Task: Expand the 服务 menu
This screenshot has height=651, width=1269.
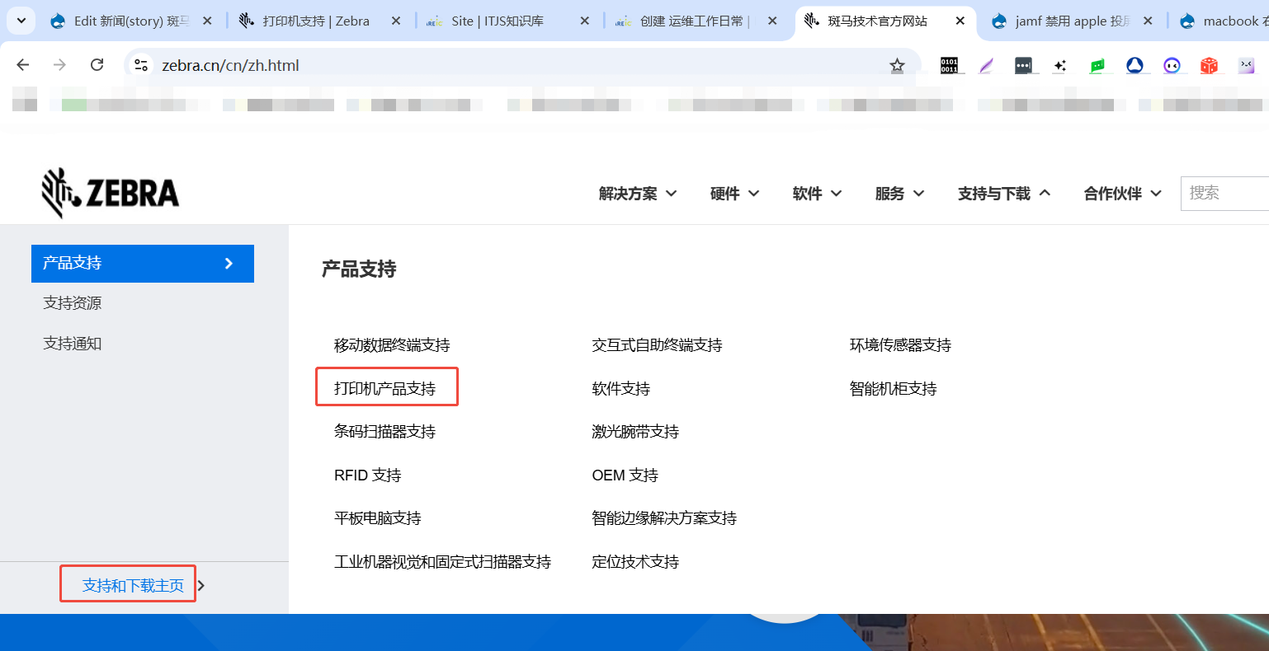Action: click(899, 194)
